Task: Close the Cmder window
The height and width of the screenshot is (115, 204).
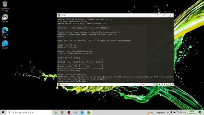Action: [x=171, y=15]
